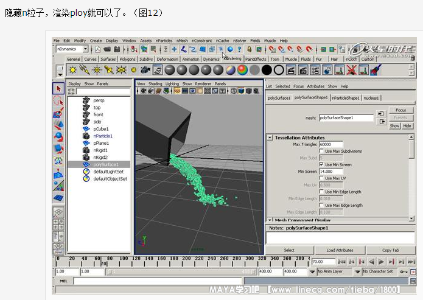This screenshot has height=300, width=423.
Task: Open the No Anim Layer dropdown
Action: [312, 271]
